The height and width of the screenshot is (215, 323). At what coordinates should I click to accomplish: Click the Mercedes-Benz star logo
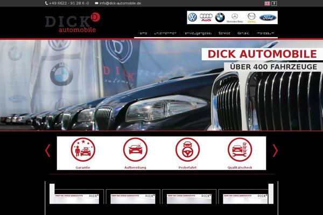point(235,18)
